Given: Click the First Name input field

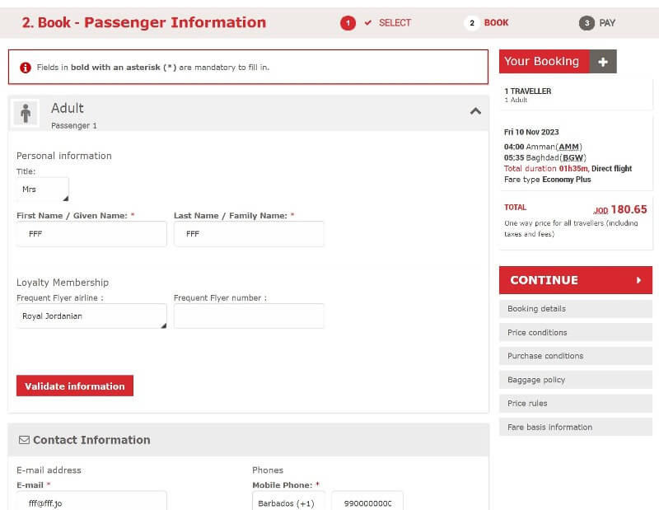Looking at the screenshot, I should tap(91, 234).
